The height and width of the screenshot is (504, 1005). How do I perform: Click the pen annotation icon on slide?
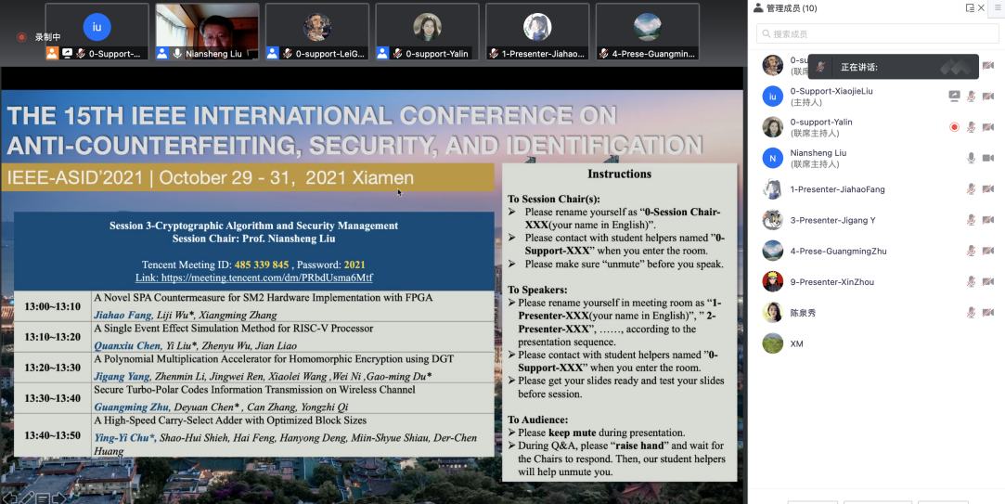[27, 498]
